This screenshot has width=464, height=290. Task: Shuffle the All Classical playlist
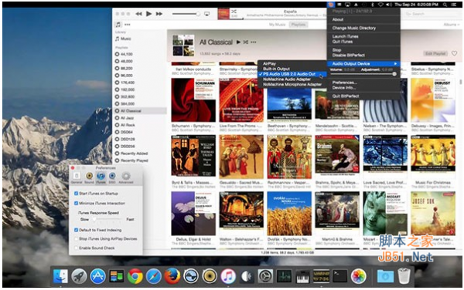tap(246, 42)
